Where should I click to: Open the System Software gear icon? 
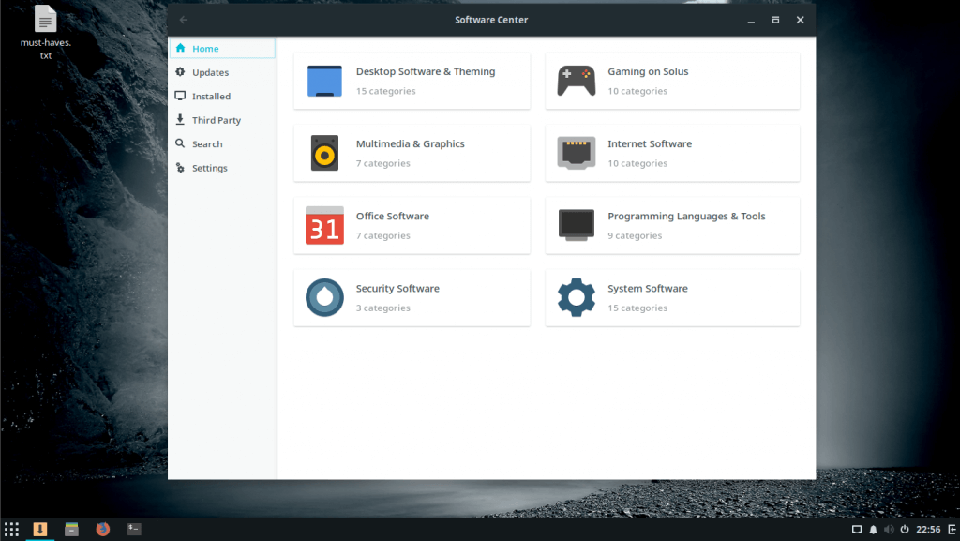576,297
